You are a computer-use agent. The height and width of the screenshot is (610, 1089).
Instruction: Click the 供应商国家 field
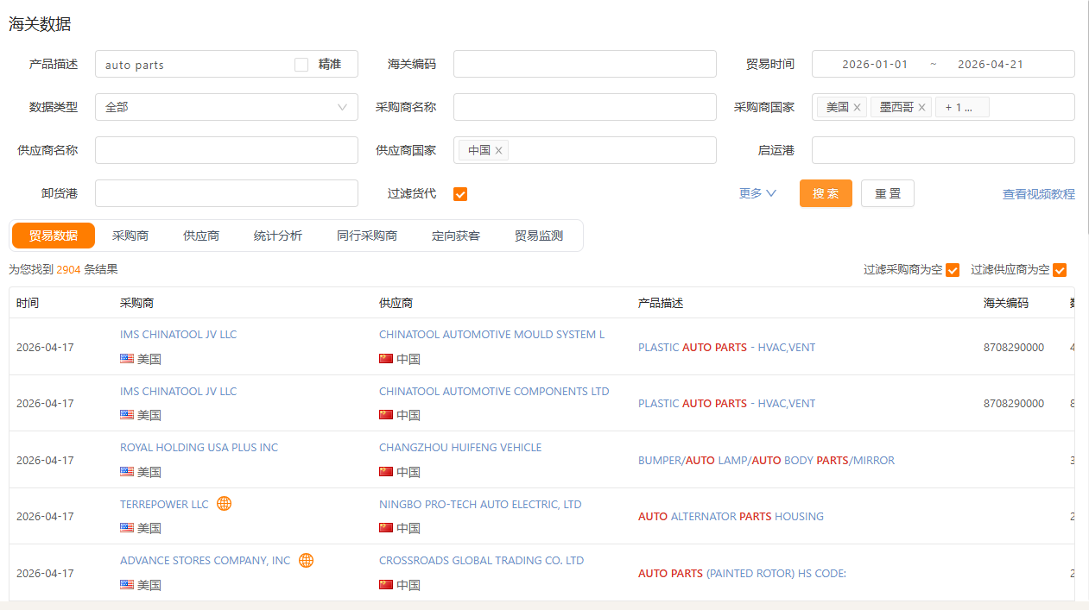[585, 150]
